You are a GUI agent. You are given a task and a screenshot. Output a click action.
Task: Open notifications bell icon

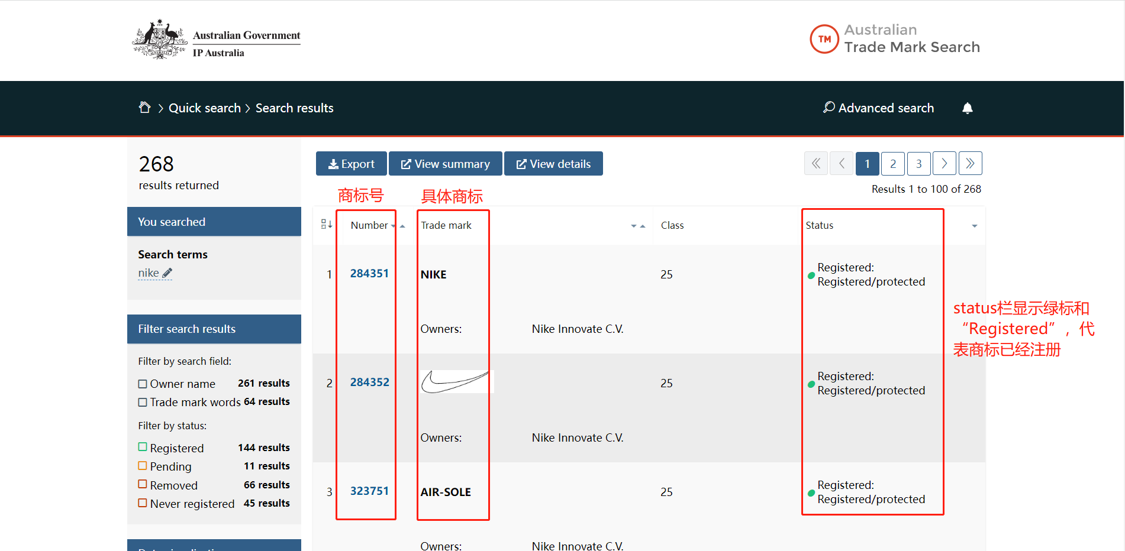[968, 108]
